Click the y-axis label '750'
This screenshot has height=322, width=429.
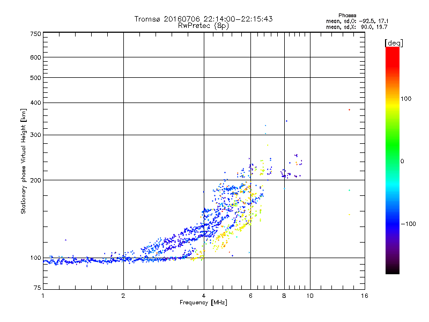click(x=35, y=34)
